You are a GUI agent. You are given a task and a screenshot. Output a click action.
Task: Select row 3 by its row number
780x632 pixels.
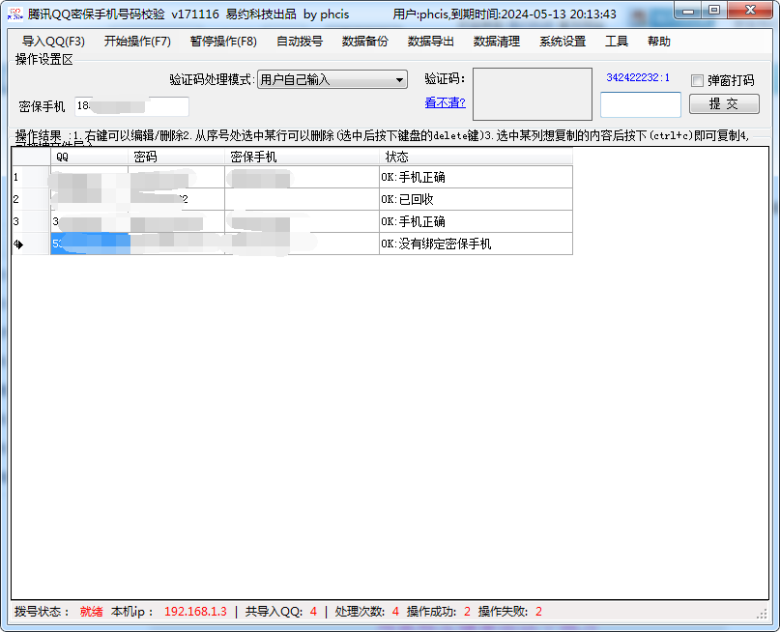(x=31, y=221)
